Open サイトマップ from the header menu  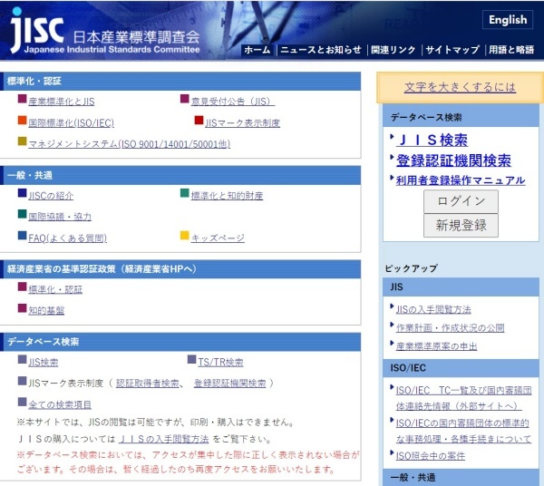tap(452, 50)
